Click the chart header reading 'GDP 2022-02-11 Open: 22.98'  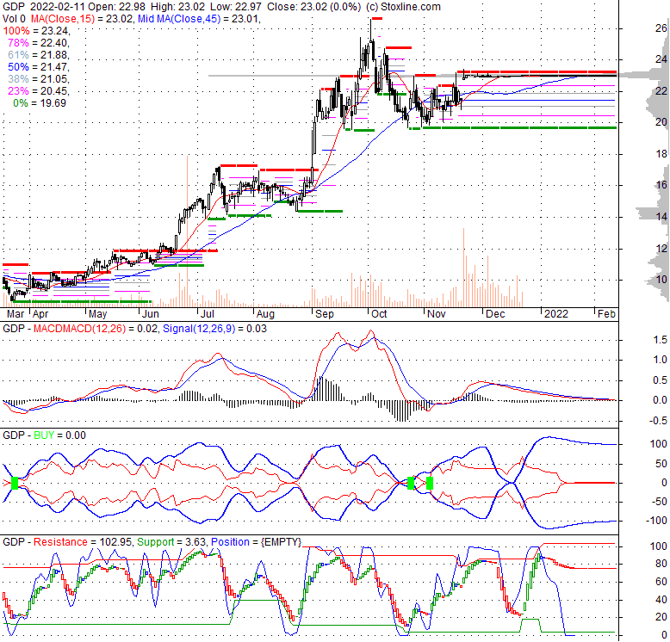point(74,7)
